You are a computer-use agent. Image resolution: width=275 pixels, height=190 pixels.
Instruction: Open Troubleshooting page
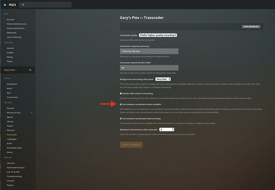point(14,176)
